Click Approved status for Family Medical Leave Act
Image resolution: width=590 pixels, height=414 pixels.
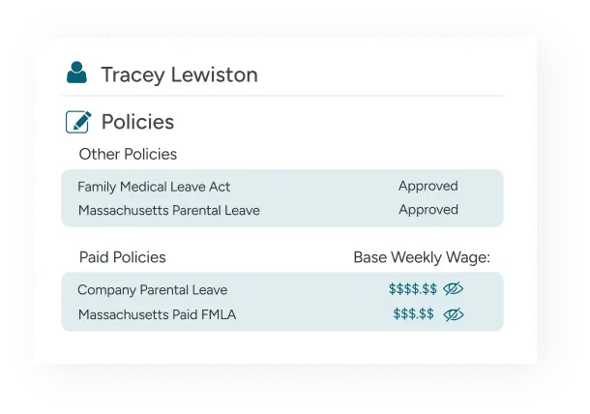click(428, 186)
